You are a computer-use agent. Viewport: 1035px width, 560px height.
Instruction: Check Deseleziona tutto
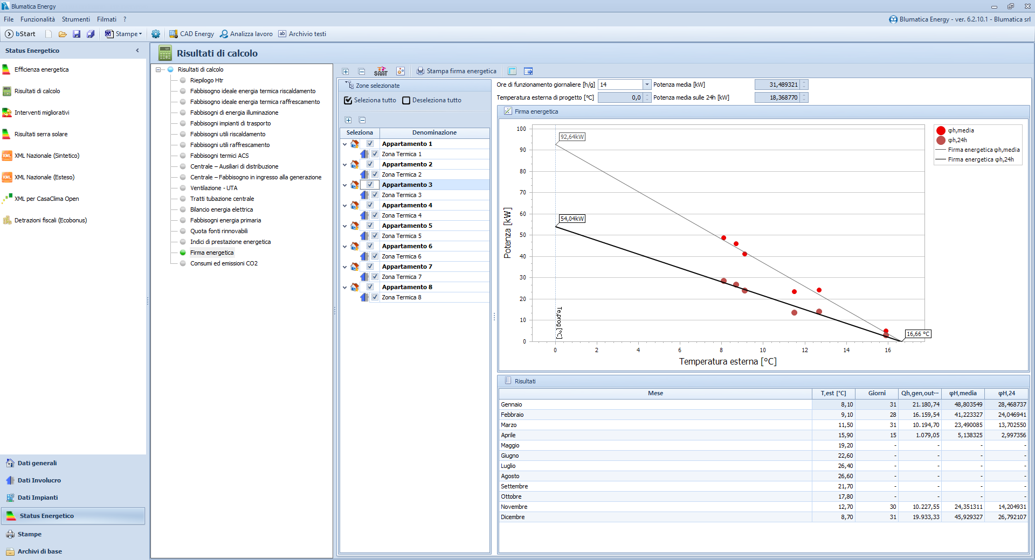click(406, 100)
